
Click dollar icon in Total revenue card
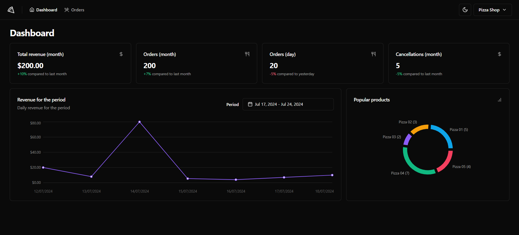pos(121,54)
